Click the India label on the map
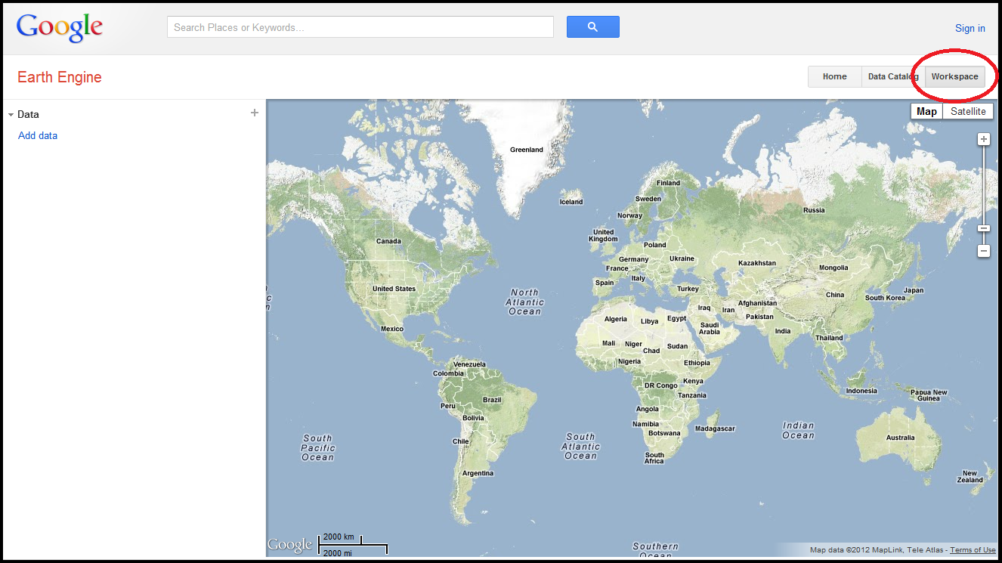The width and height of the screenshot is (1002, 563). [783, 331]
